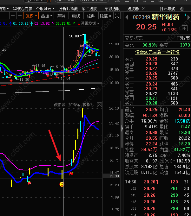Click the 28.80 high price label
Viewport: 191px width, 216px height.
click(x=74, y=36)
